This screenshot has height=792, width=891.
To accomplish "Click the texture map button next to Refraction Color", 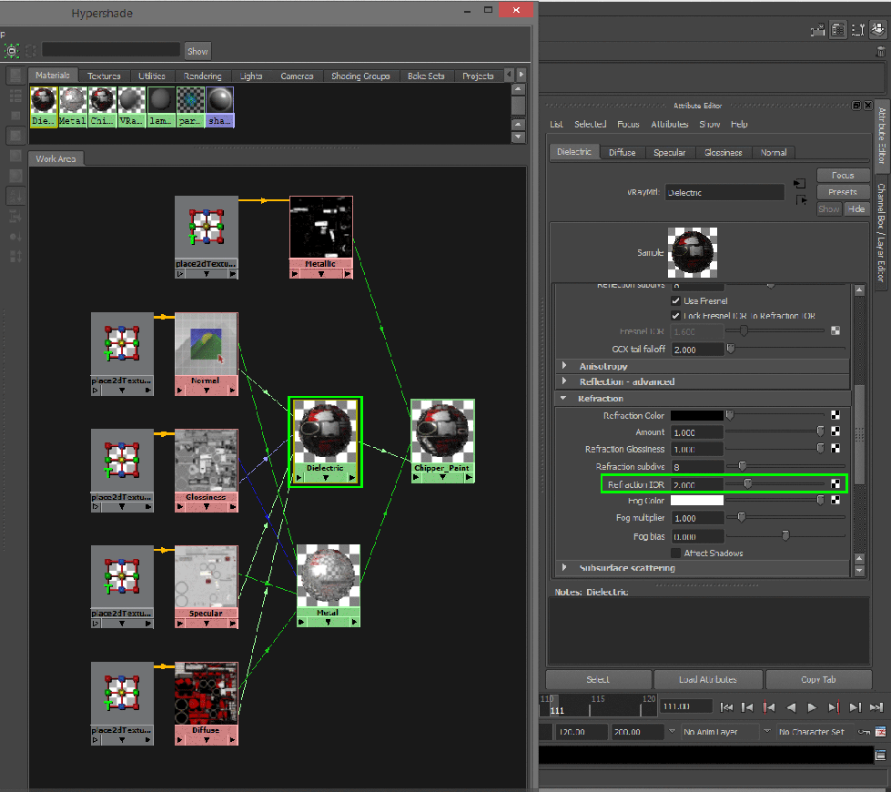I will (835, 416).
